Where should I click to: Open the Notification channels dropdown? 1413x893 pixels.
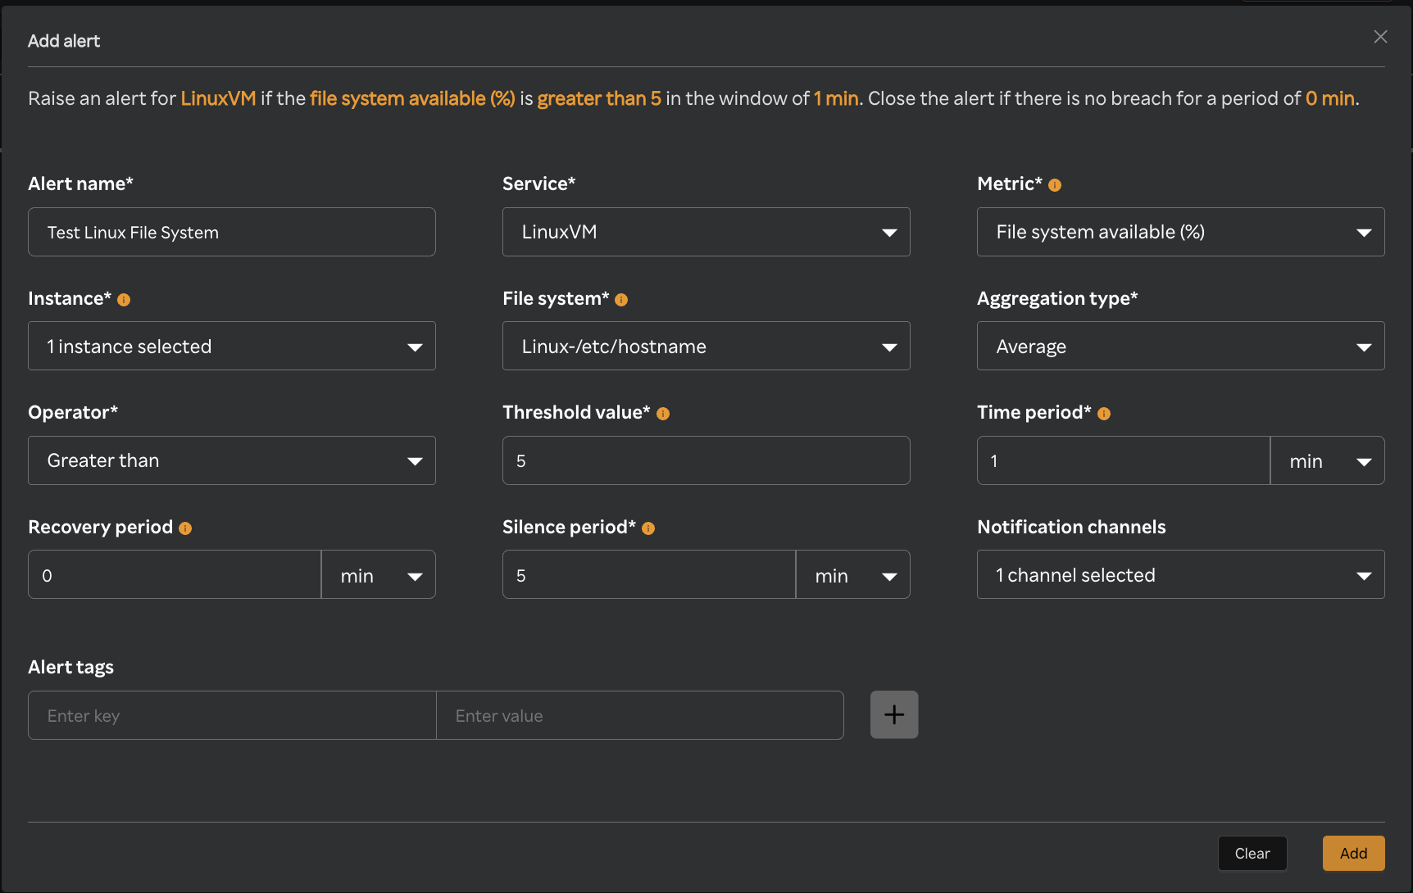coord(1180,574)
